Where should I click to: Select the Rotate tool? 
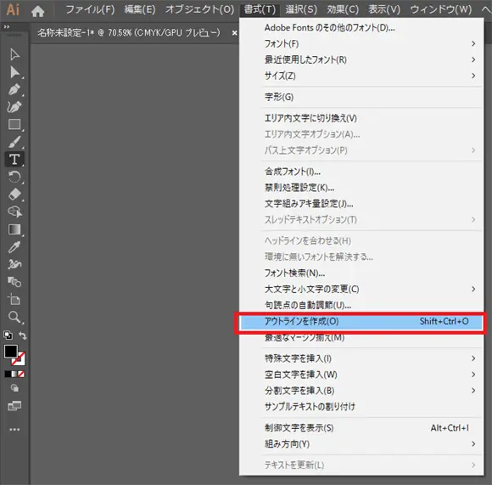[14, 177]
